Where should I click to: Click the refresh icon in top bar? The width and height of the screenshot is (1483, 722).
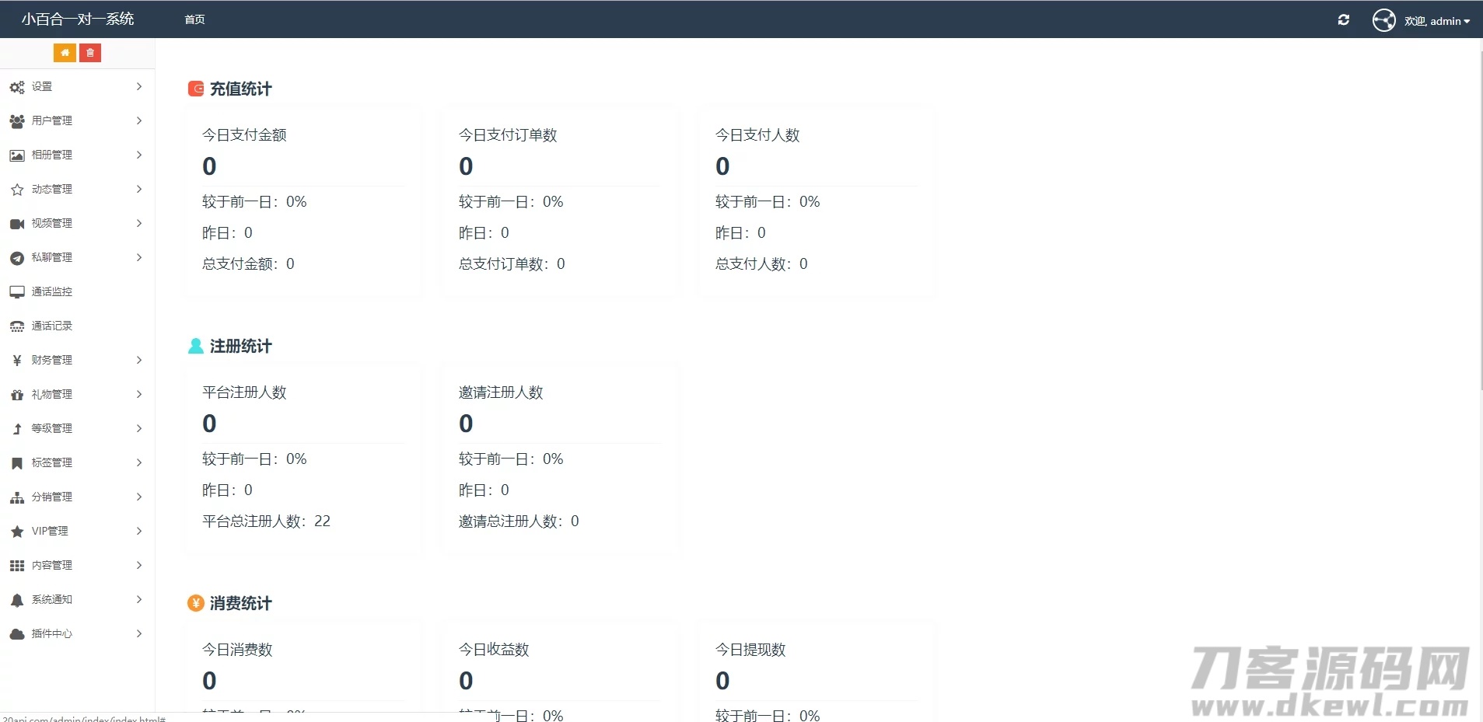(1343, 20)
